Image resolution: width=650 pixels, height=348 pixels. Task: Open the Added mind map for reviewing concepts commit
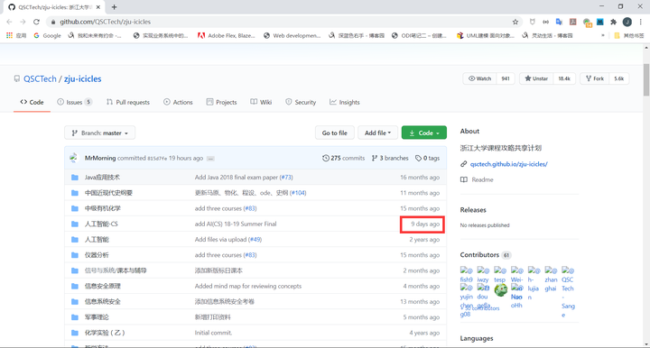(x=248, y=287)
